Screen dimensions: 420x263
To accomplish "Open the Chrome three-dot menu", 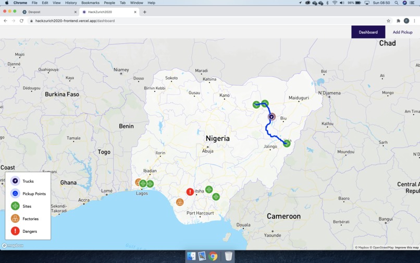I will (x=414, y=21).
